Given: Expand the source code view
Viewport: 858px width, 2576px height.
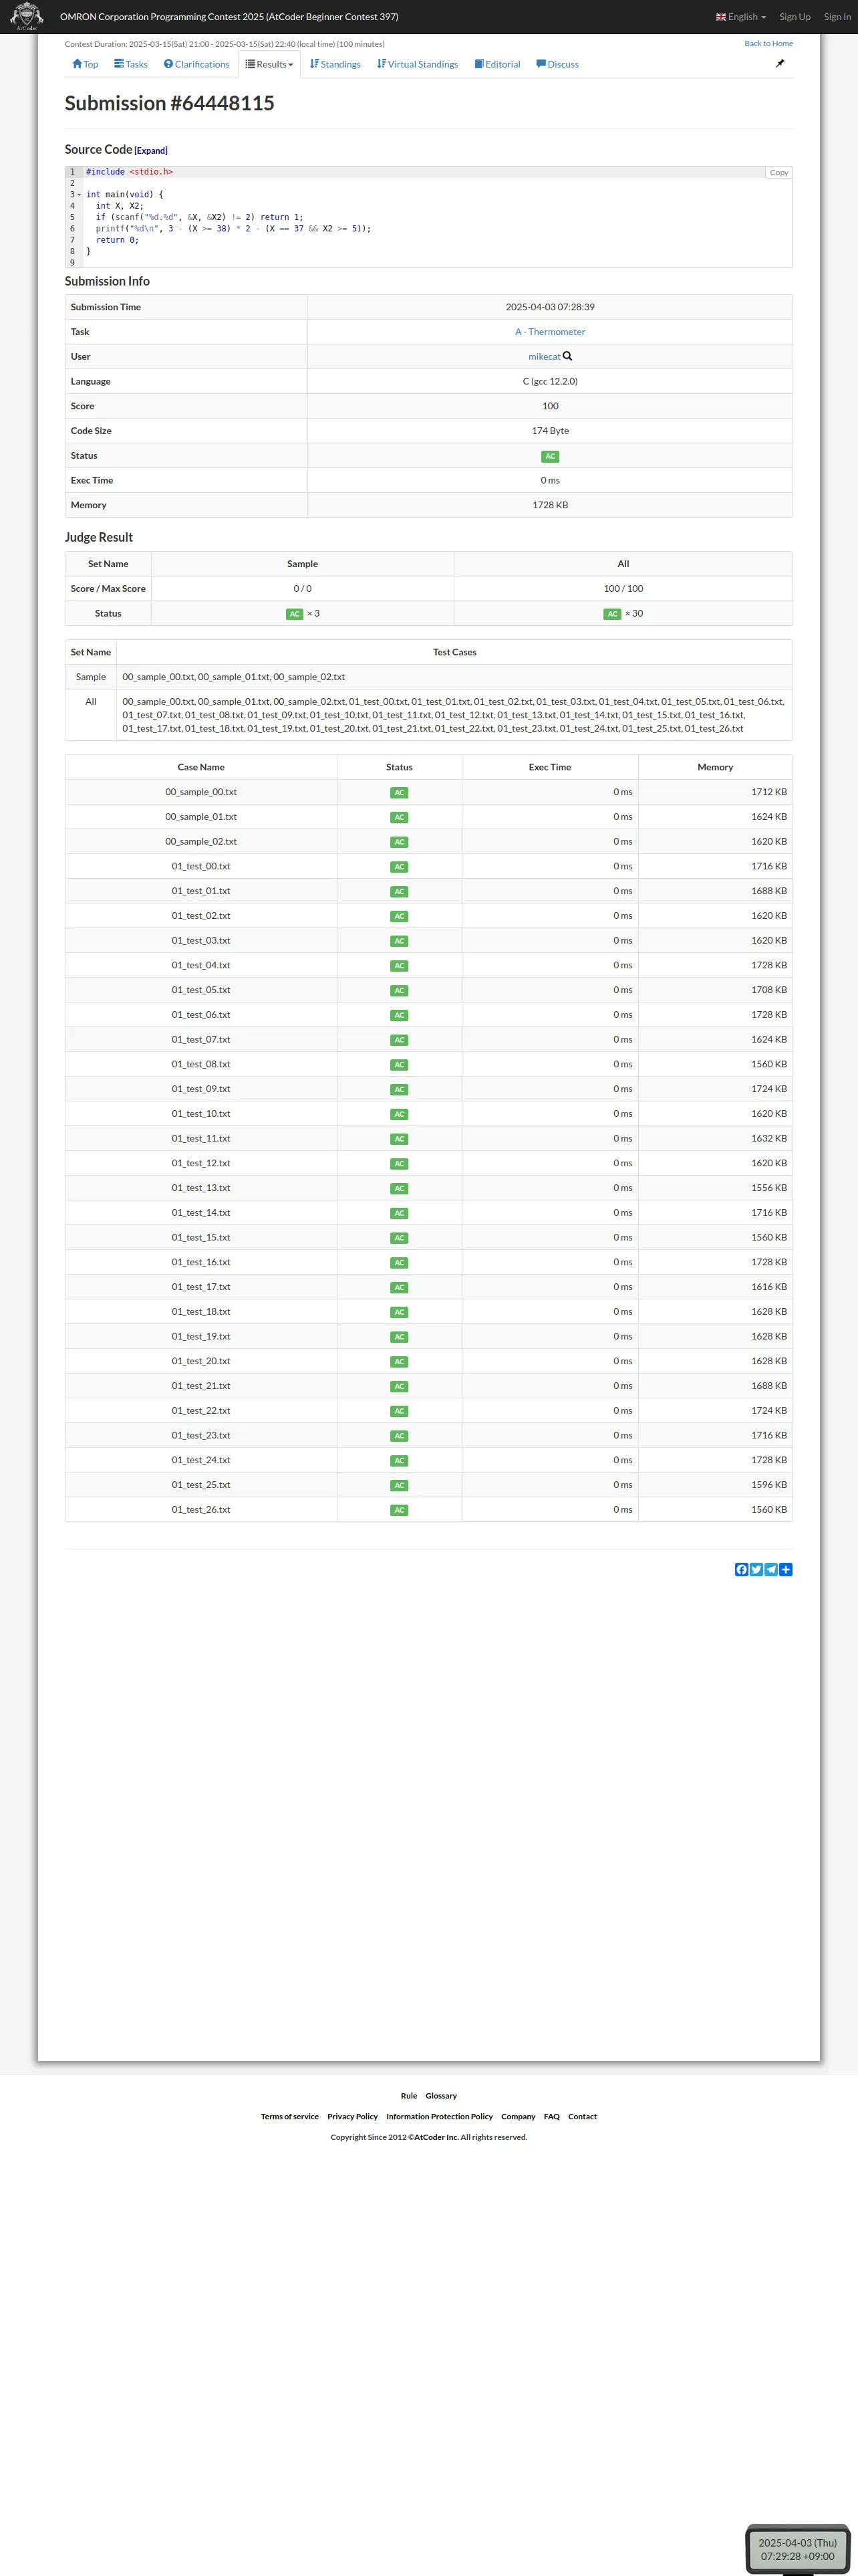Looking at the screenshot, I should [x=151, y=151].
